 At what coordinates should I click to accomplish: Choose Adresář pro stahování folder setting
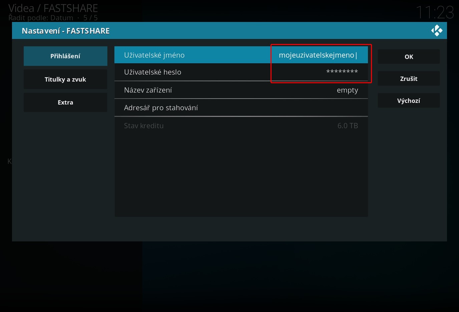241,108
